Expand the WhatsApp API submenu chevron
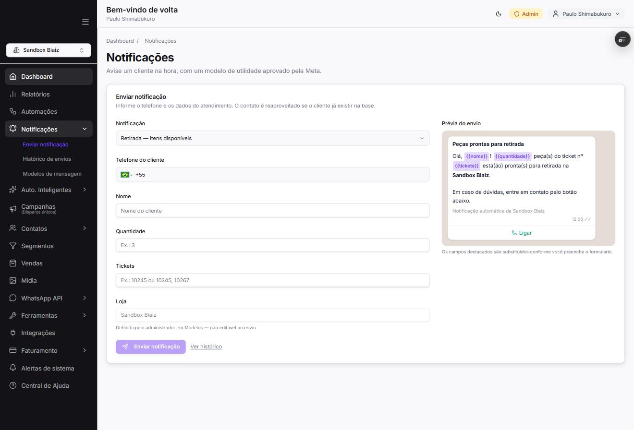Screen dimensions: 634x430 click(x=85, y=298)
